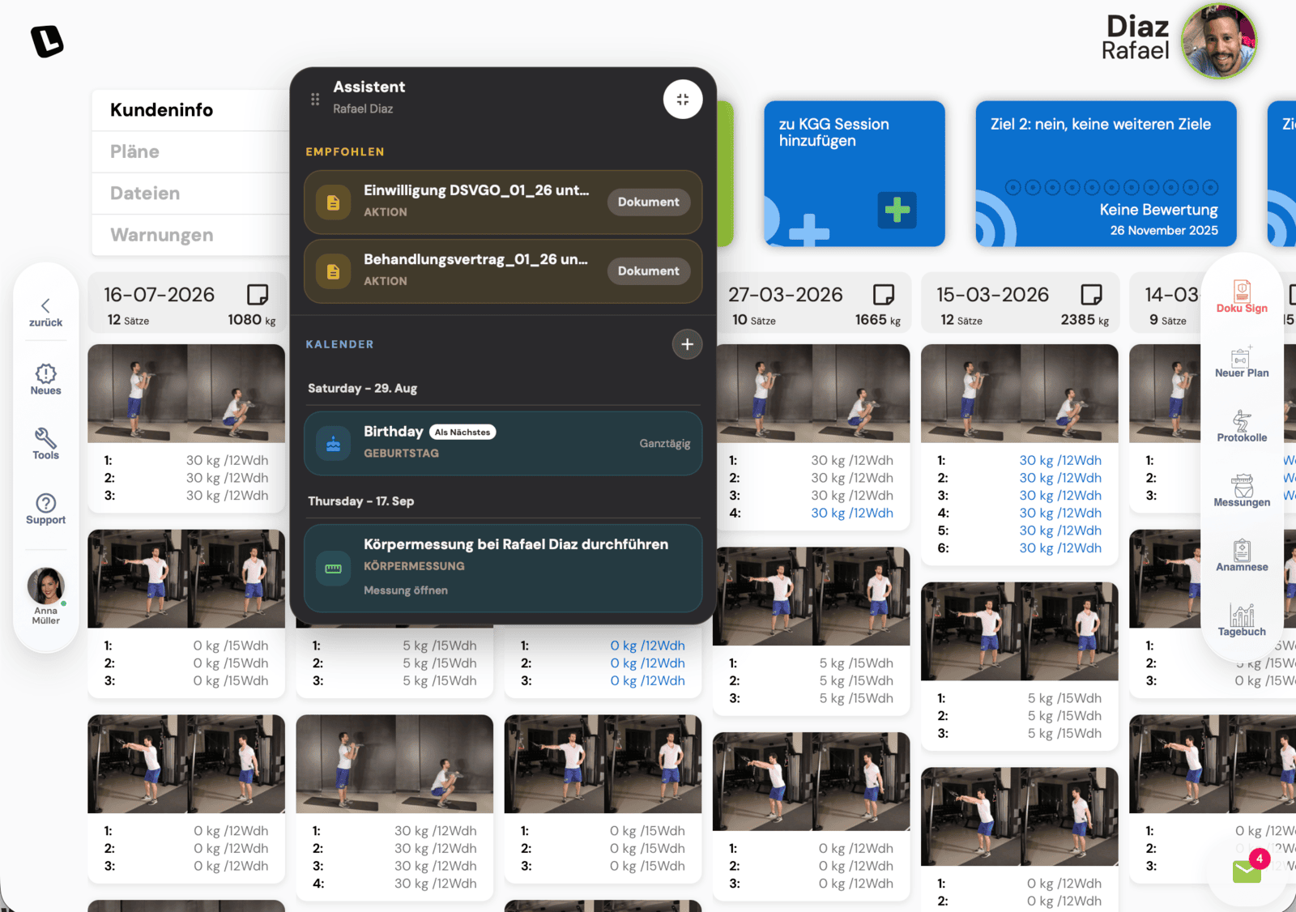The image size is (1296, 912).
Task: Grab the Assistent panel drag handle
Action: click(315, 99)
